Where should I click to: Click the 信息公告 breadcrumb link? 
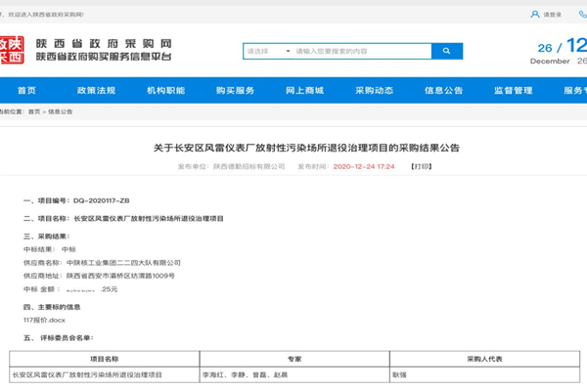60,112
